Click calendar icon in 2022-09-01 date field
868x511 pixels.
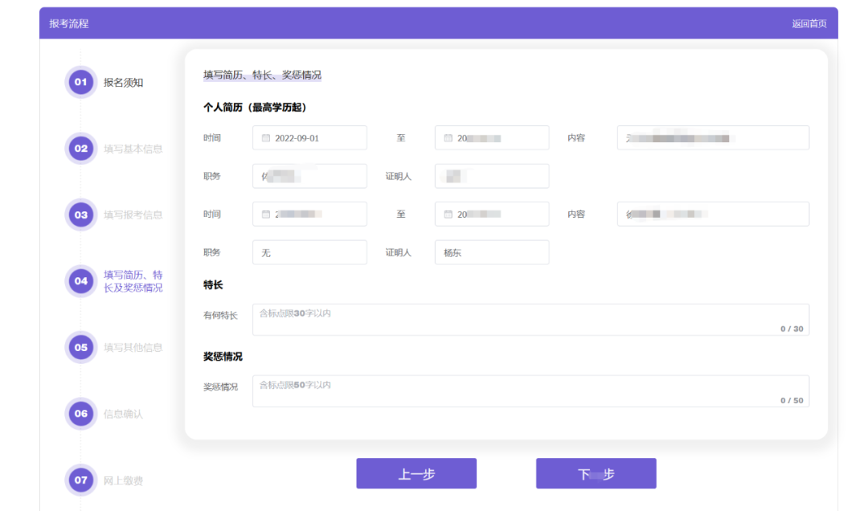coord(266,138)
